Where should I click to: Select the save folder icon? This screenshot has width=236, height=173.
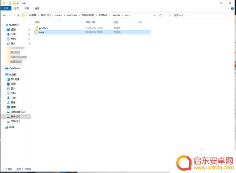coord(37,32)
